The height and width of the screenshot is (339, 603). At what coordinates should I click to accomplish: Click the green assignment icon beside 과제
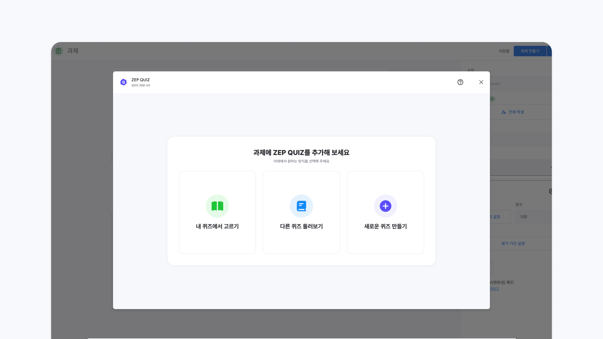point(58,51)
